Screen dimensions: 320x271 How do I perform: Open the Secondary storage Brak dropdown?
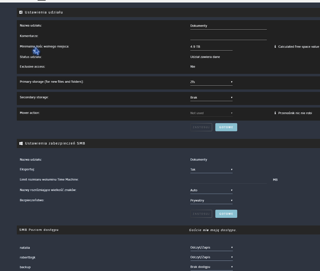point(211,98)
